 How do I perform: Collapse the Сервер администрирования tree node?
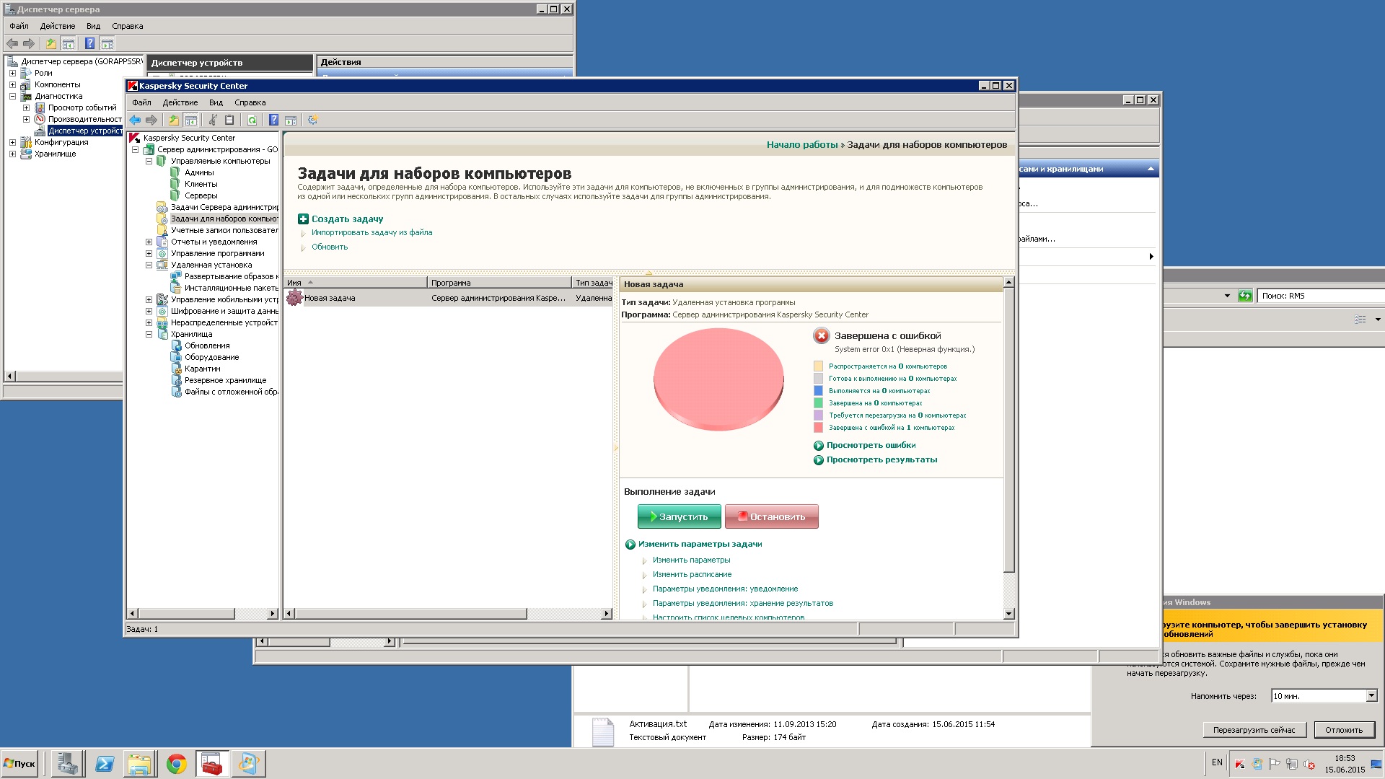(135, 149)
